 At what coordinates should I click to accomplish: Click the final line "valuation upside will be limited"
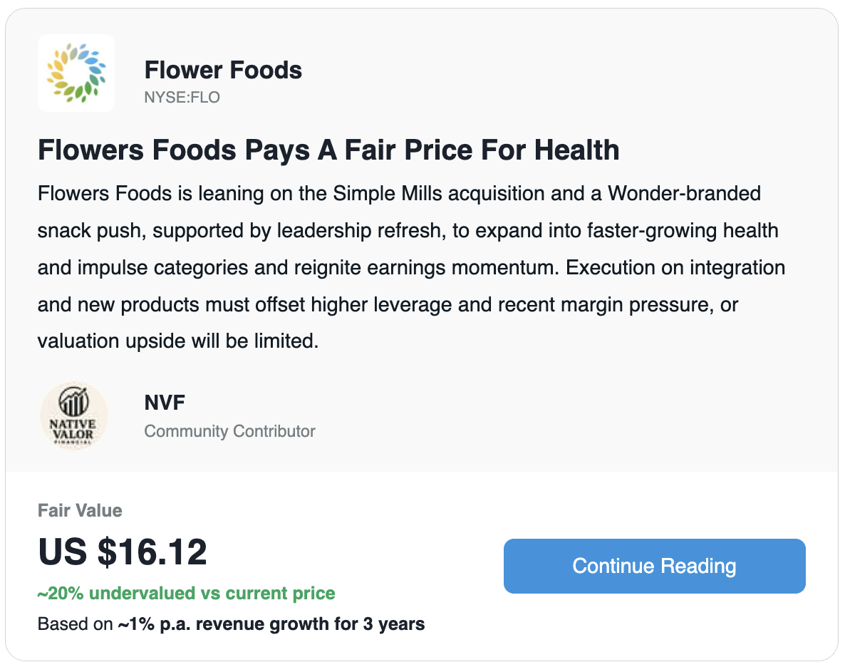click(177, 342)
